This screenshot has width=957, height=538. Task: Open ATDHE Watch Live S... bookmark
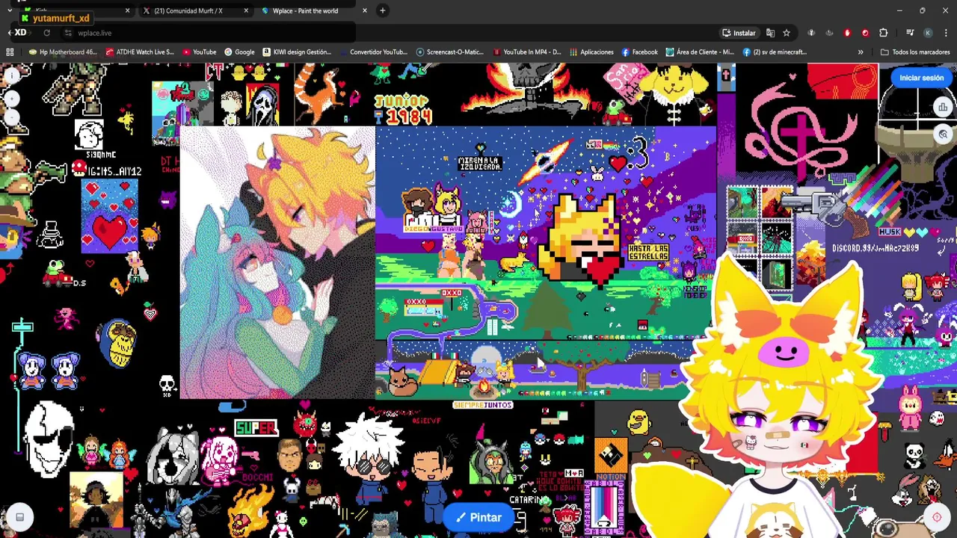(x=139, y=52)
